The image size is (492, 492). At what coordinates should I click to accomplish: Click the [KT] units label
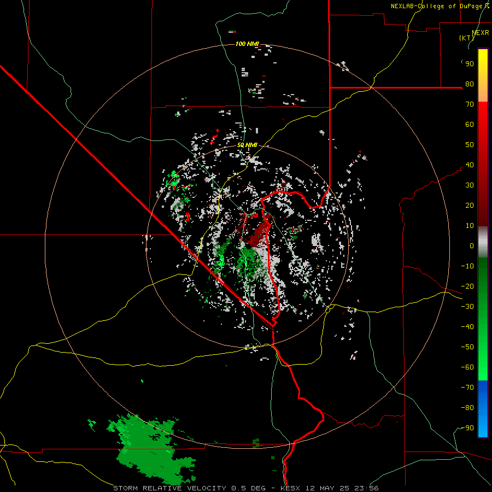(x=466, y=38)
